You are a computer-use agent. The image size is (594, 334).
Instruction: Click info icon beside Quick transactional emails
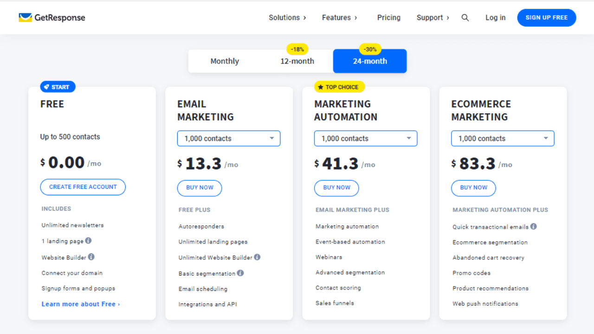pos(534,226)
